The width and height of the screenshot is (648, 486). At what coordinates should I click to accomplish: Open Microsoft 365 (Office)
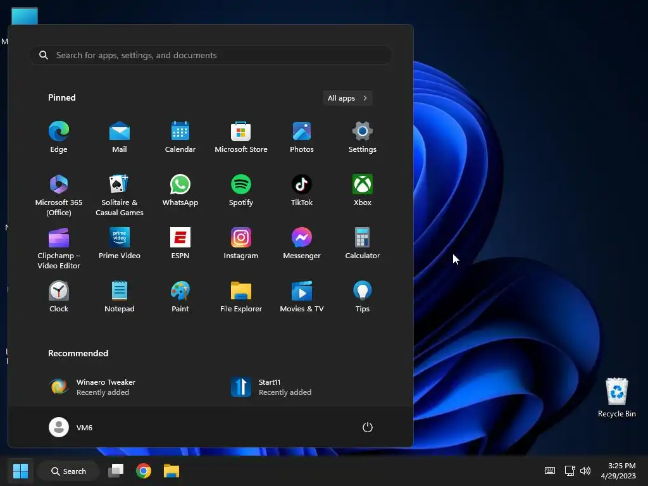(59, 195)
